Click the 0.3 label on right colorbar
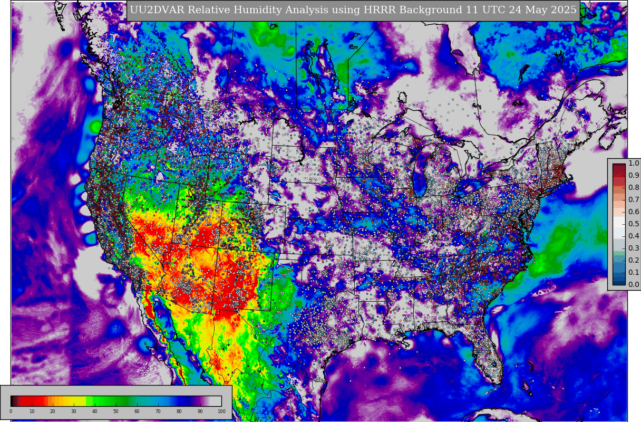 coord(634,248)
